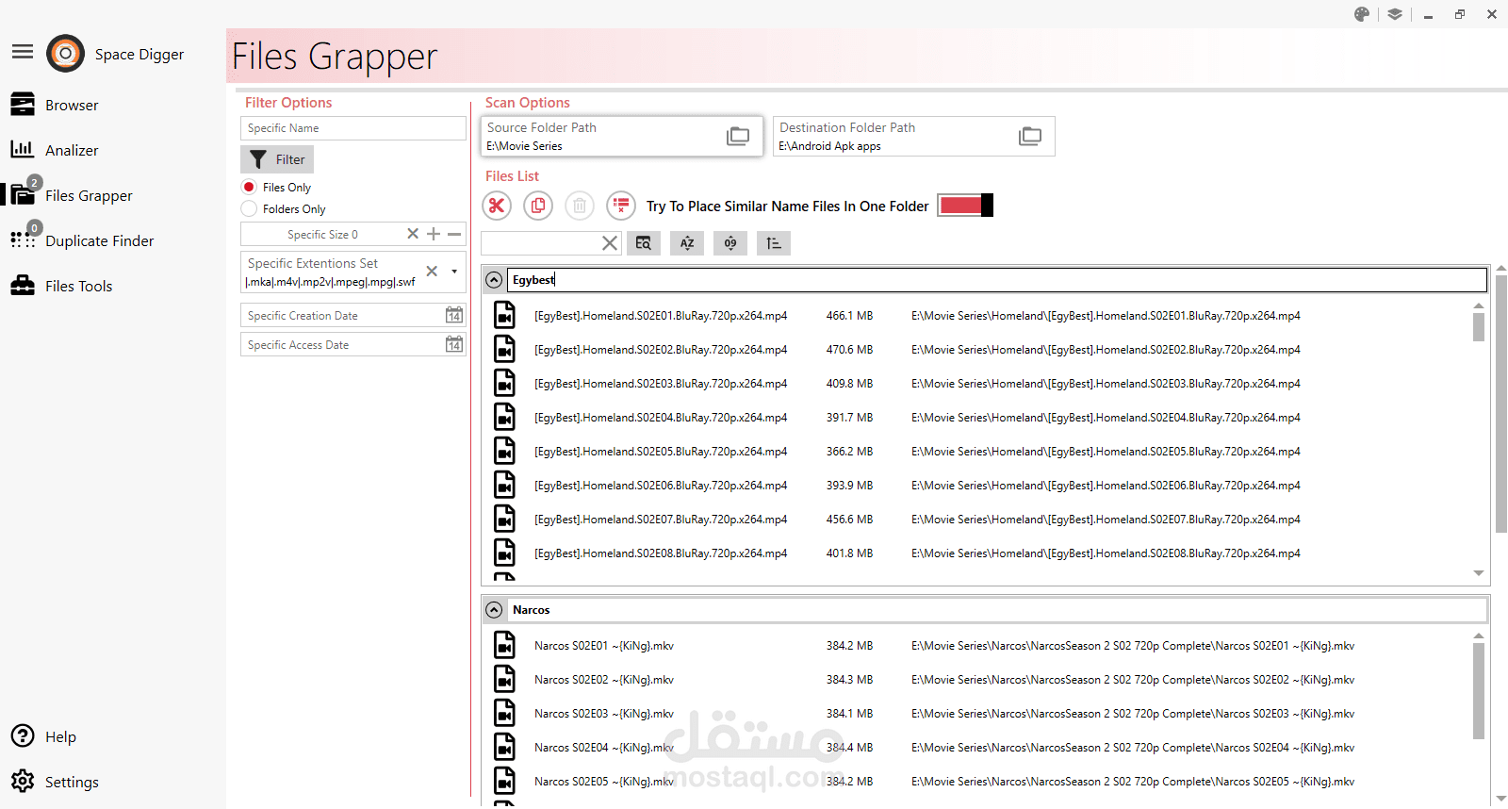Open the theme palette icon

(1362, 14)
